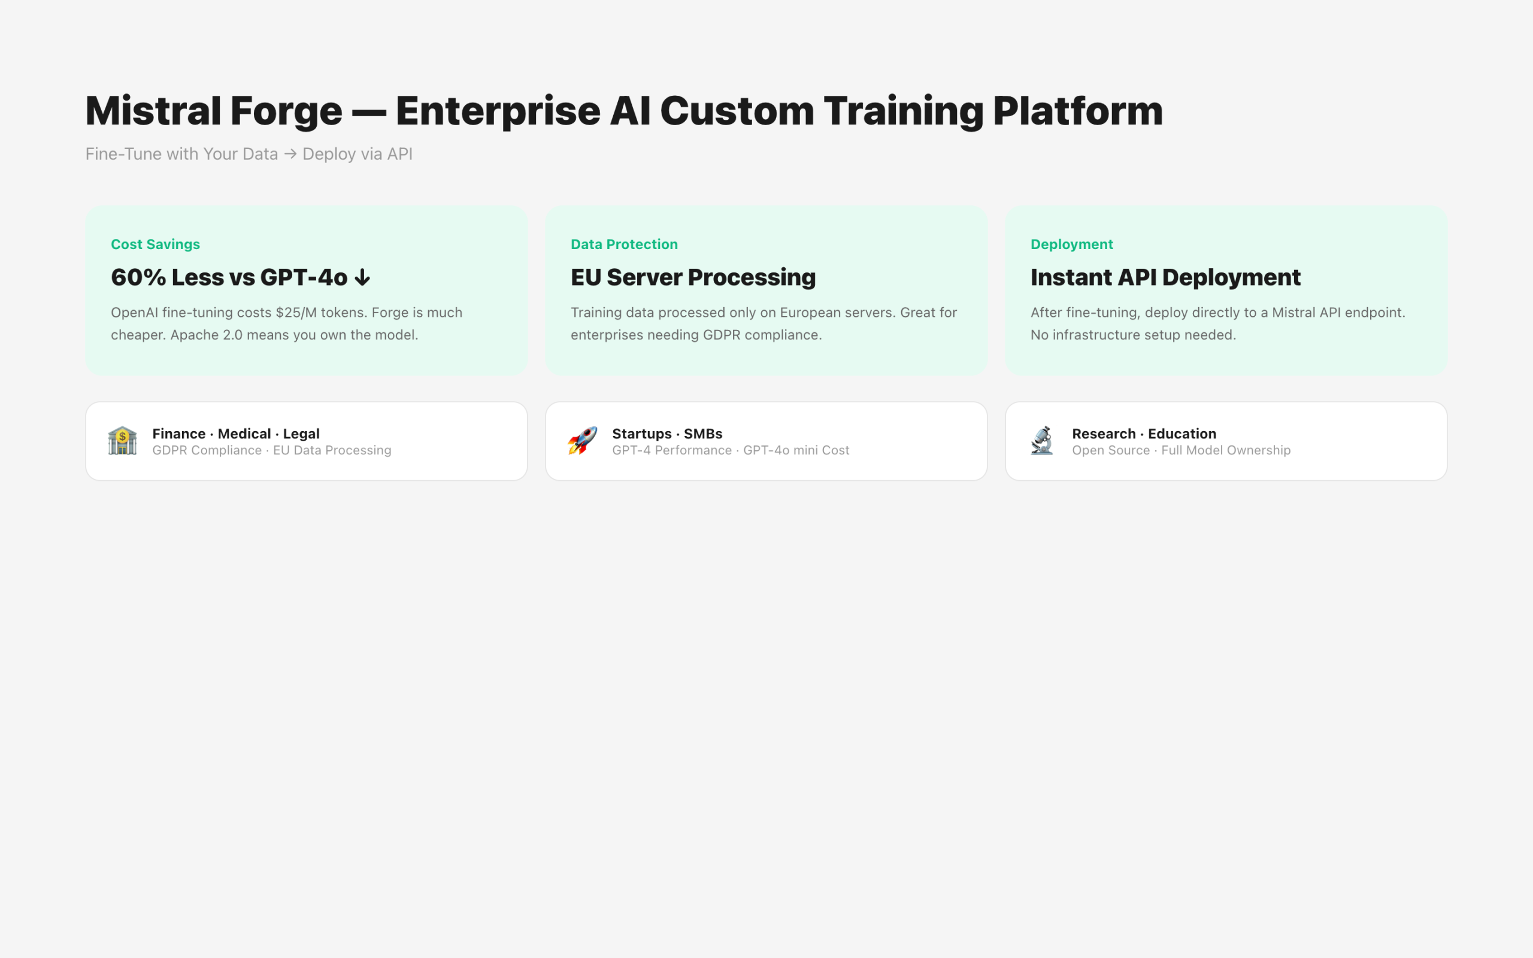Click the Mistral Forge main title
Viewport: 1533px width, 958px height.
tap(623, 111)
